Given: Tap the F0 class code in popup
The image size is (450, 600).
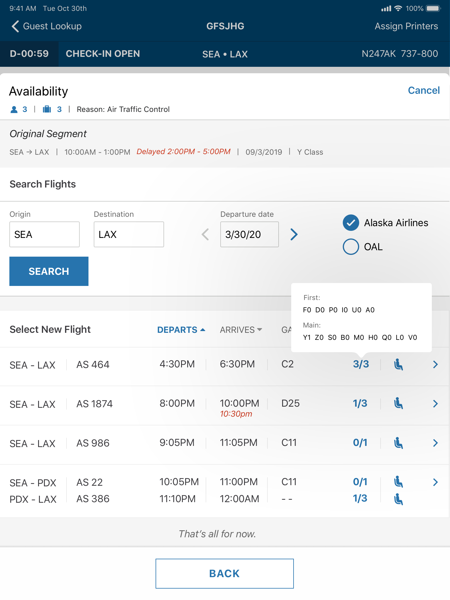Looking at the screenshot, I should (307, 310).
